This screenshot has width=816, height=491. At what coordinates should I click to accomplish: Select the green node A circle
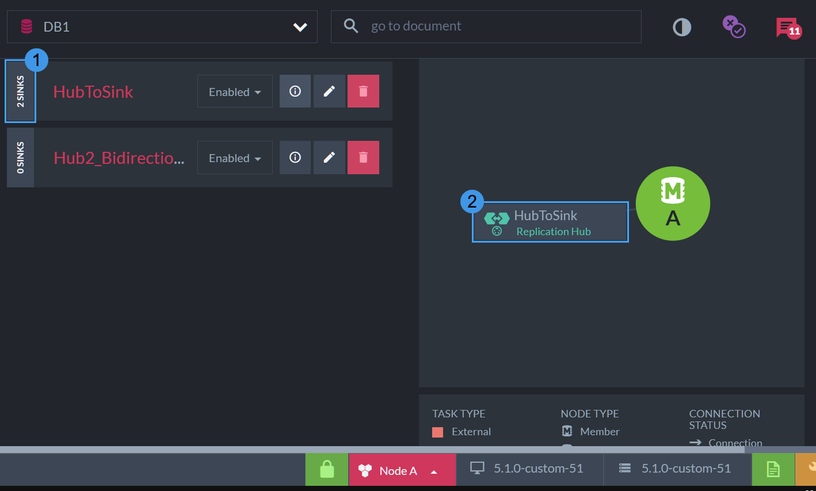673,204
